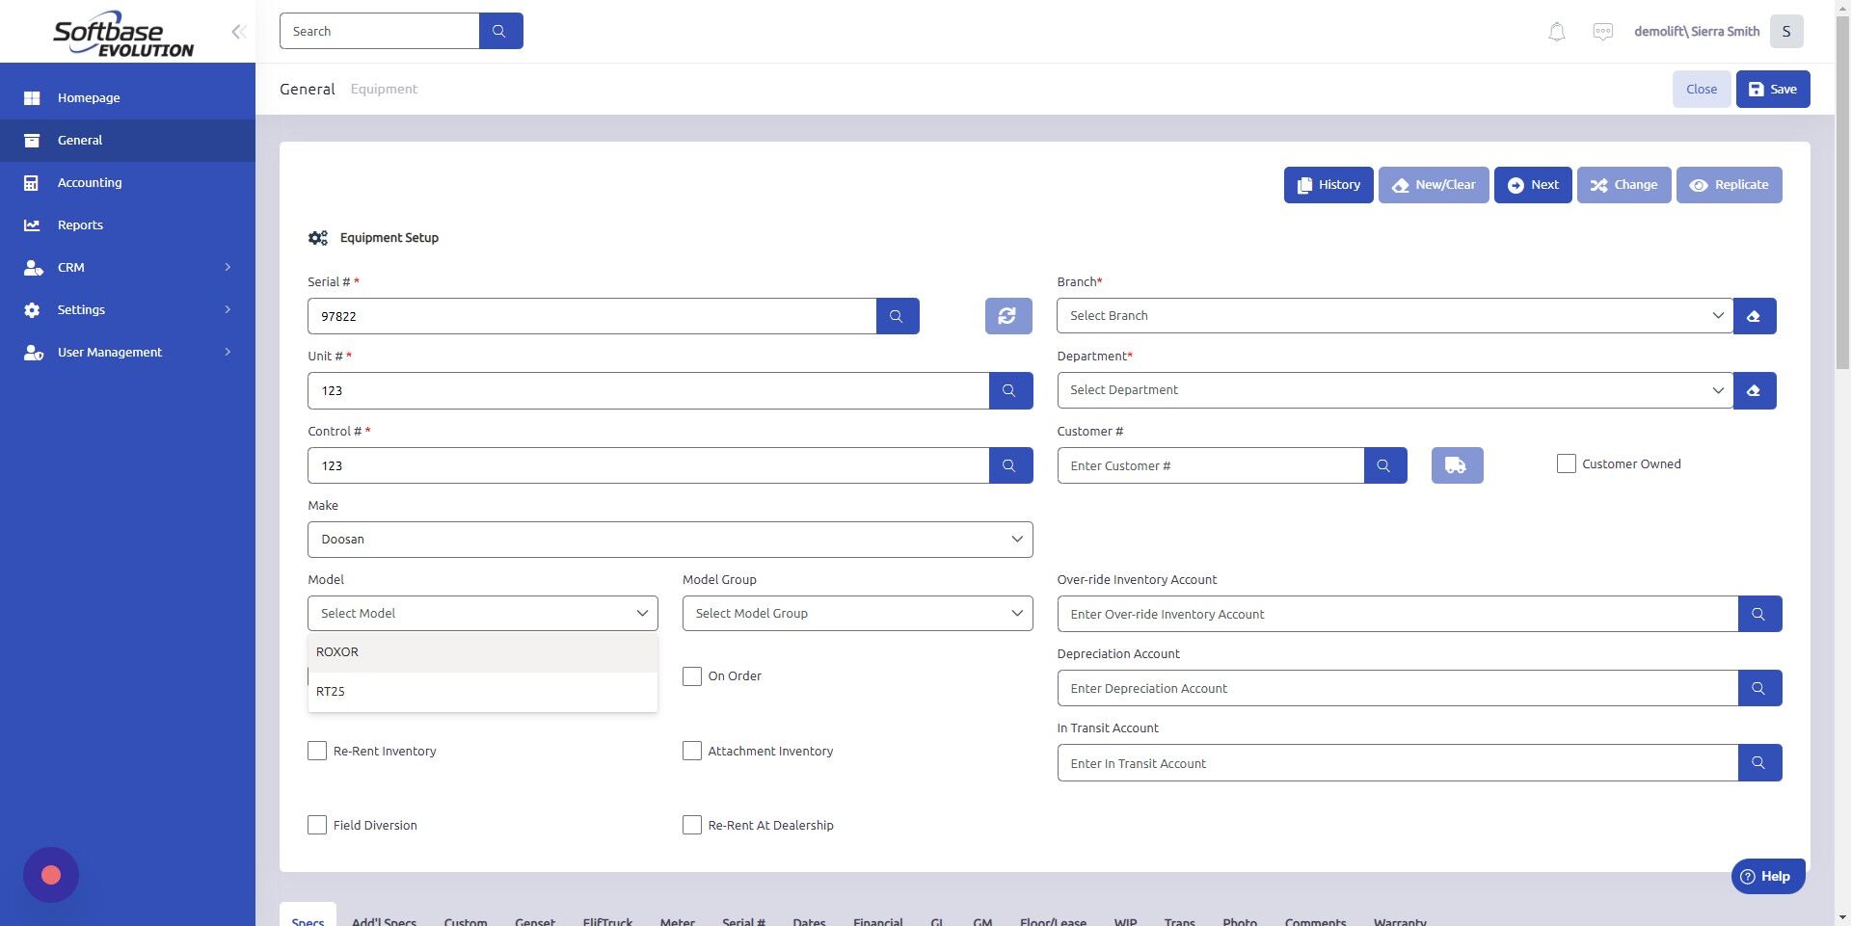Click the Replicate button
The width and height of the screenshot is (1851, 926).
(1729, 184)
